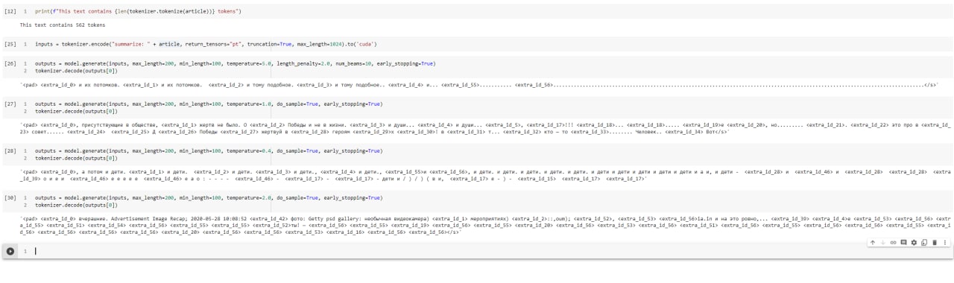Click tokenizer.decode line in cell [27]
Screen dimensions: 954x283
pos(75,111)
